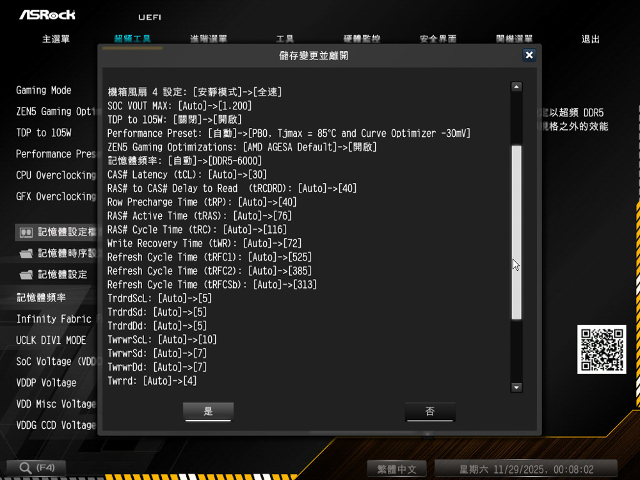Click the scroll up arrow in change list
The width and height of the screenshot is (640, 480).
(x=516, y=87)
